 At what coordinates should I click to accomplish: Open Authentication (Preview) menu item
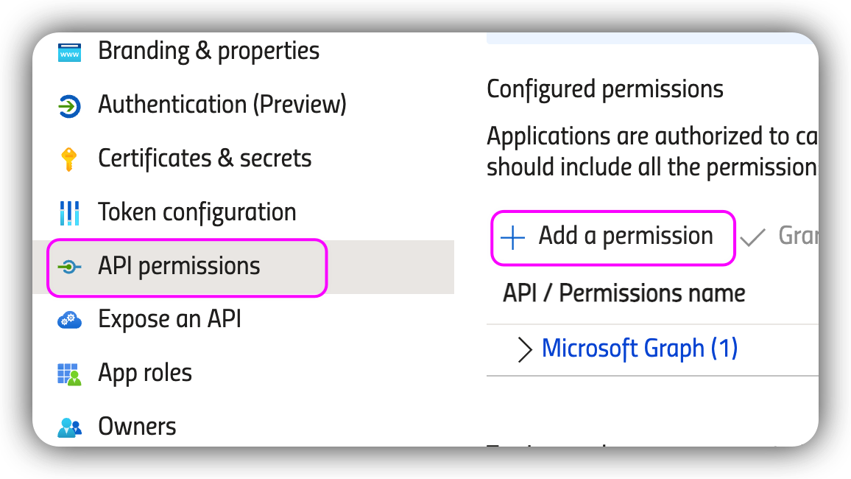[222, 105]
